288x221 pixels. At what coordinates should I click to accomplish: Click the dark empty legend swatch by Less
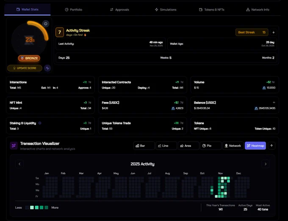[27, 208]
